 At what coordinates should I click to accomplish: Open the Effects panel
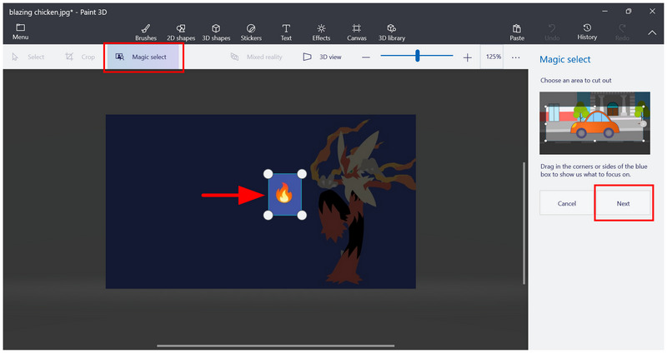pos(321,32)
